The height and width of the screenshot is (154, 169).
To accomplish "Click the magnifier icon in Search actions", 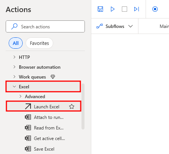I will (14, 26).
